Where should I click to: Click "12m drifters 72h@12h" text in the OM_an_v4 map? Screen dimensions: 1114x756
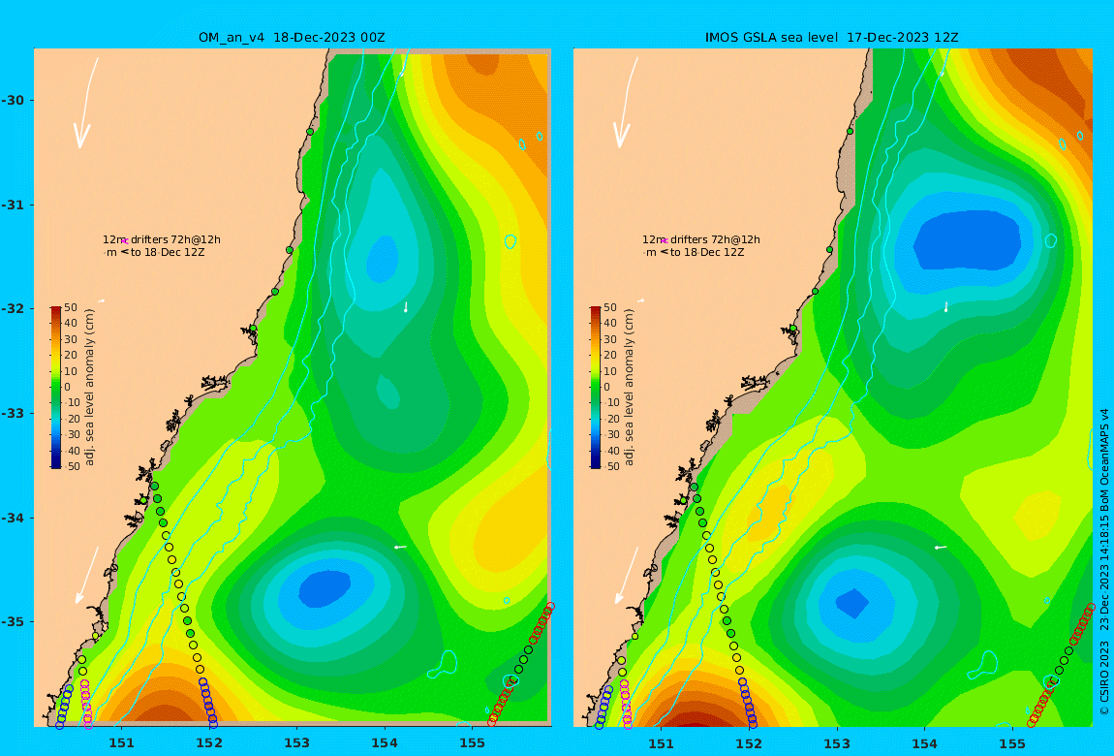[161, 239]
